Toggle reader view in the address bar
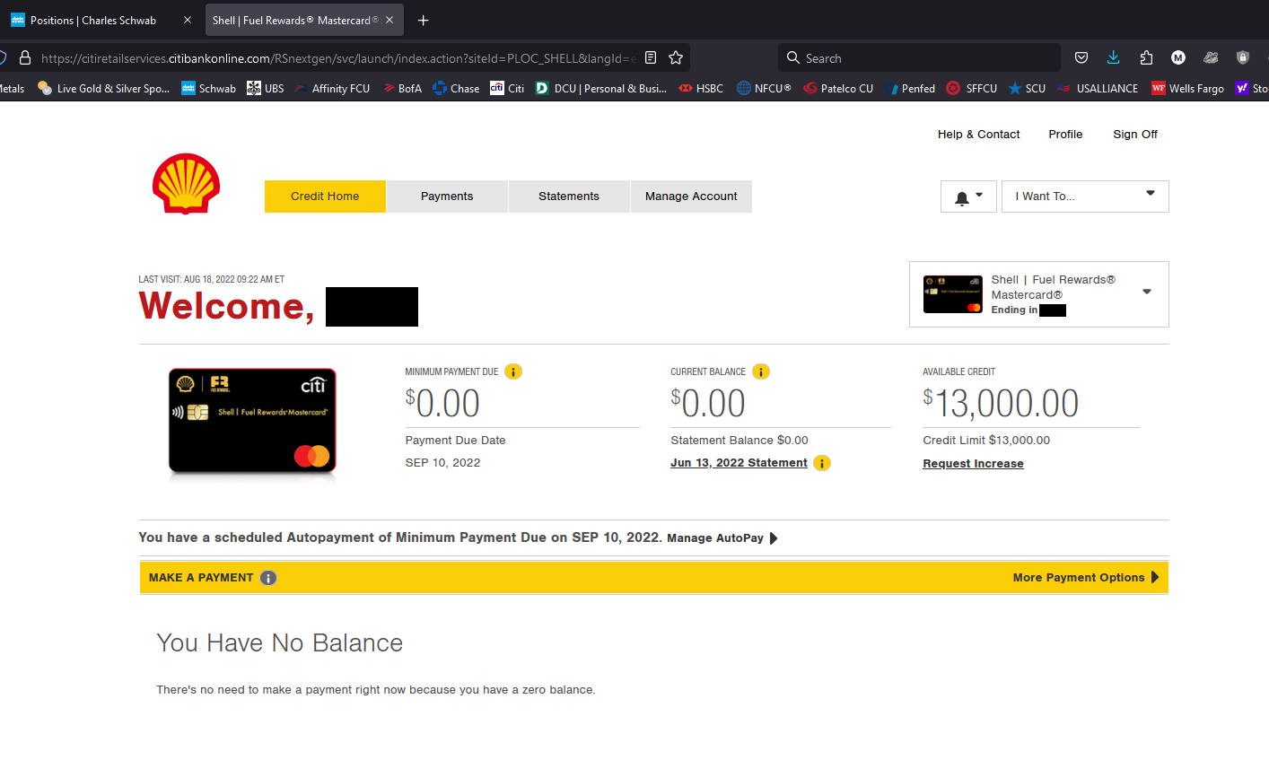The width and height of the screenshot is (1269, 760). (651, 56)
